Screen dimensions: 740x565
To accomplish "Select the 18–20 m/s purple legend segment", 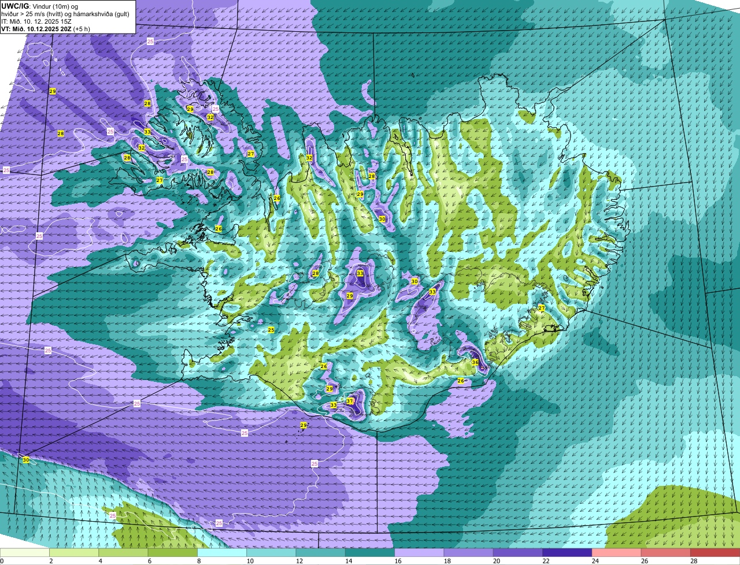I will (469, 552).
